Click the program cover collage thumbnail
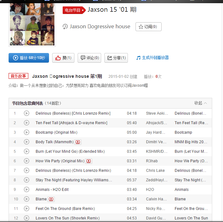 pyautogui.click(x=32, y=25)
